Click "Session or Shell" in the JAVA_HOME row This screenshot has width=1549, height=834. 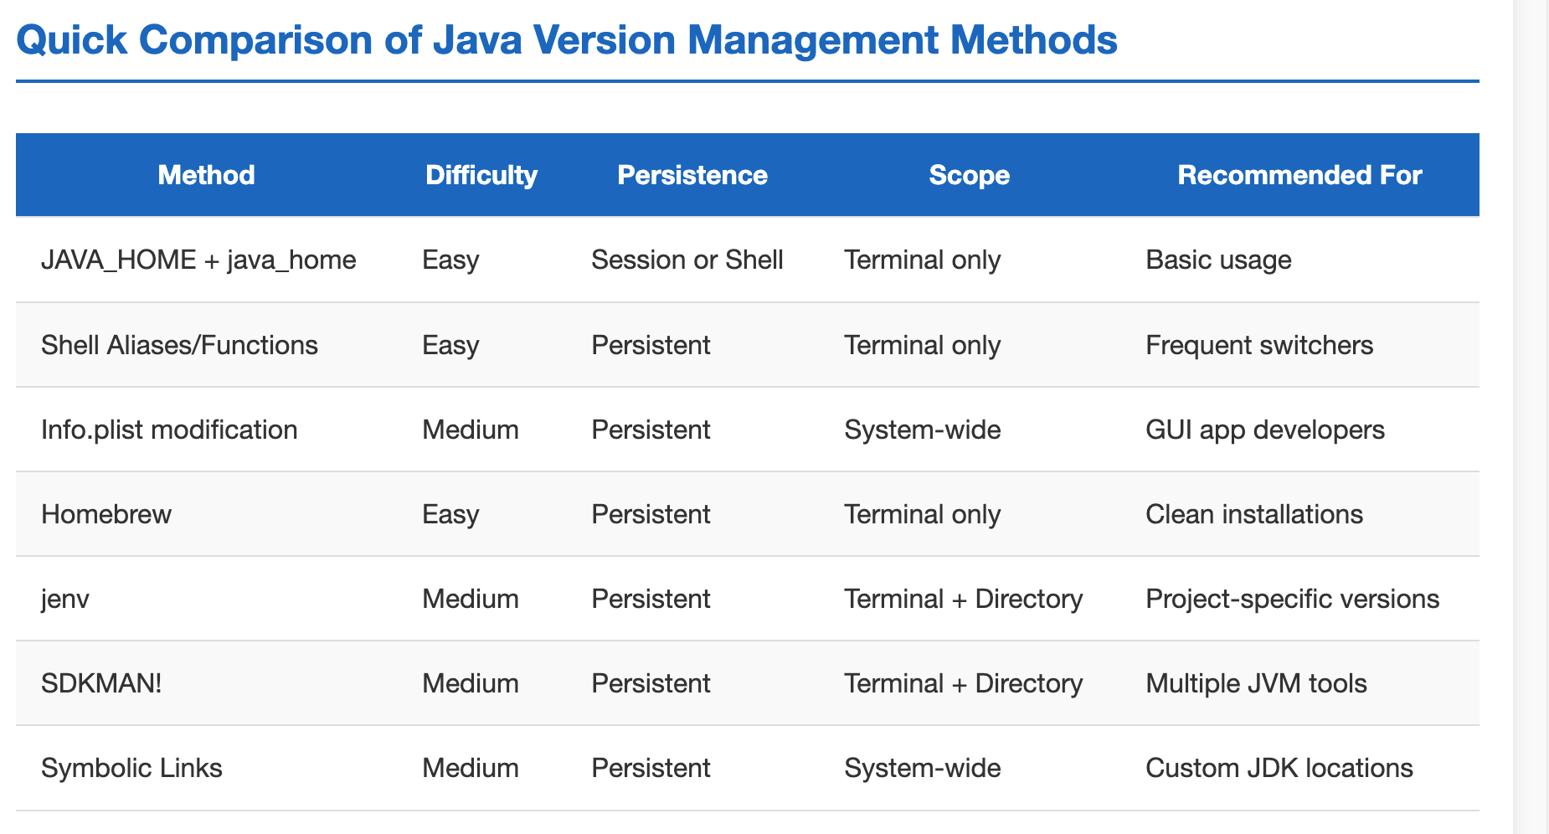pyautogui.click(x=687, y=260)
